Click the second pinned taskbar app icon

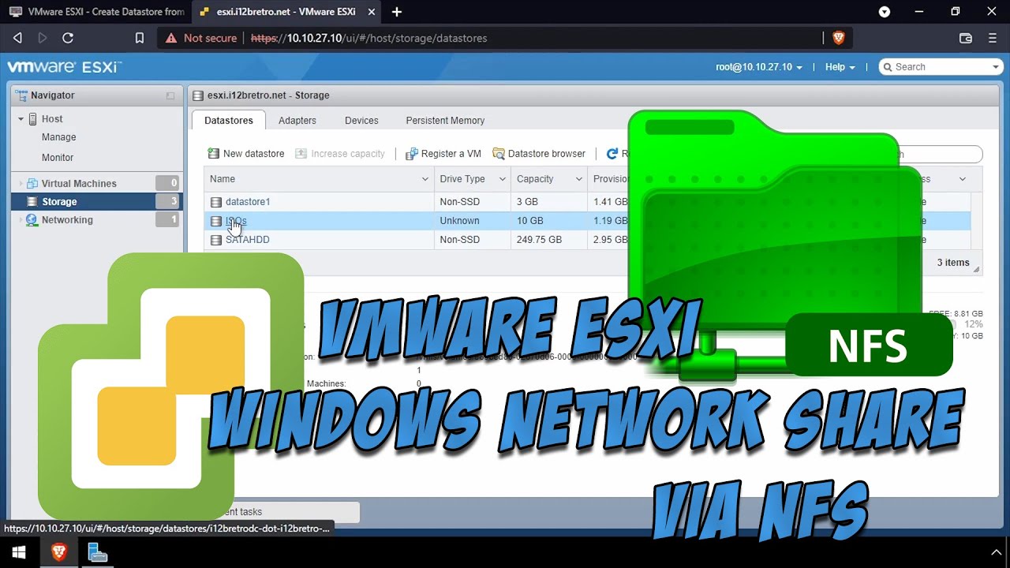coord(97,552)
